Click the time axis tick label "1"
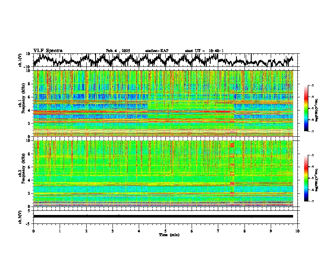The width and height of the screenshot is (335, 259). click(60, 231)
